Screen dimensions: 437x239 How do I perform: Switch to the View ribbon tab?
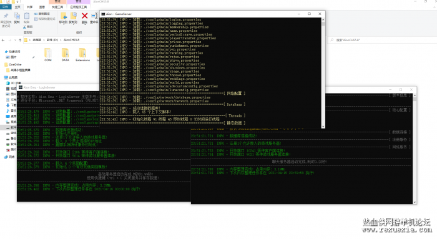coord(42,7)
